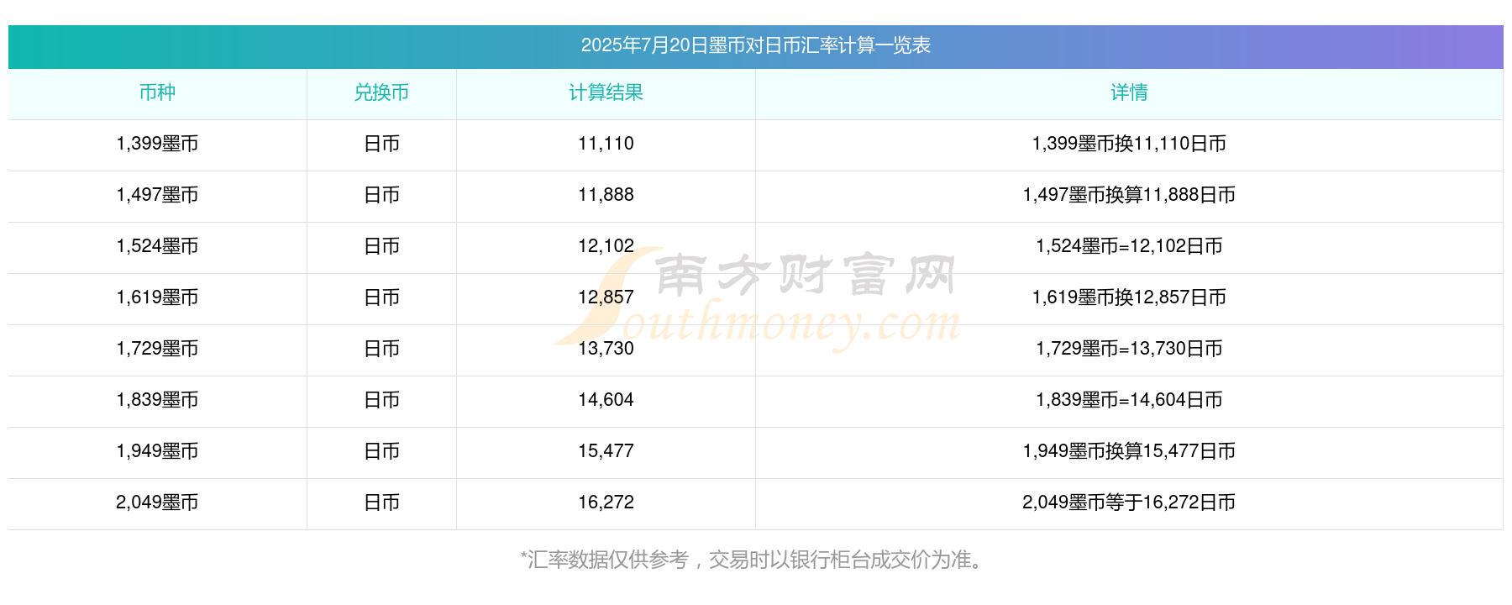Click detail text 1,949墨币换算15,477日币
The width and height of the screenshot is (1512, 605).
tap(1129, 451)
